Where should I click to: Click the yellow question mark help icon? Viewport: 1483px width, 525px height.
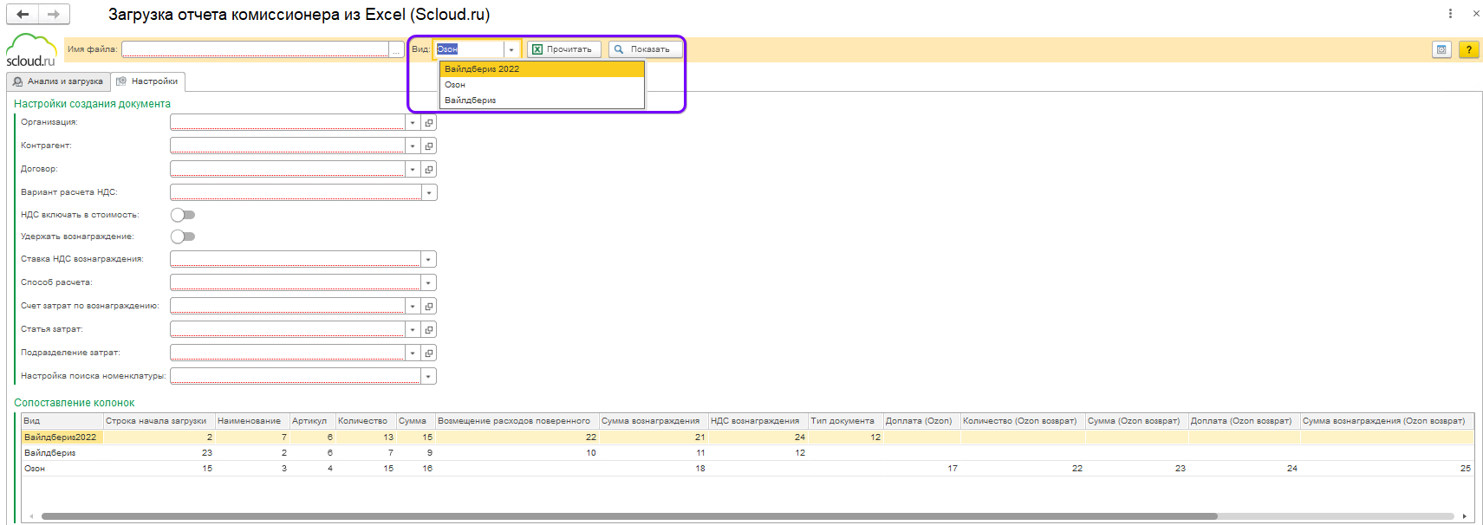[x=1468, y=49]
